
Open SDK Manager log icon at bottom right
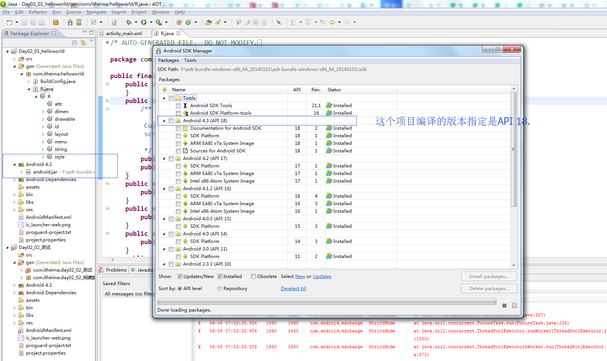point(515,306)
